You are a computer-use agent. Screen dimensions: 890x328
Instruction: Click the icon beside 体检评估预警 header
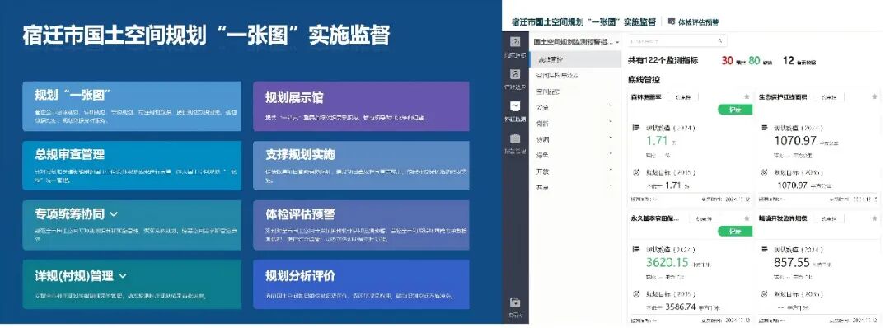pyautogui.click(x=672, y=21)
